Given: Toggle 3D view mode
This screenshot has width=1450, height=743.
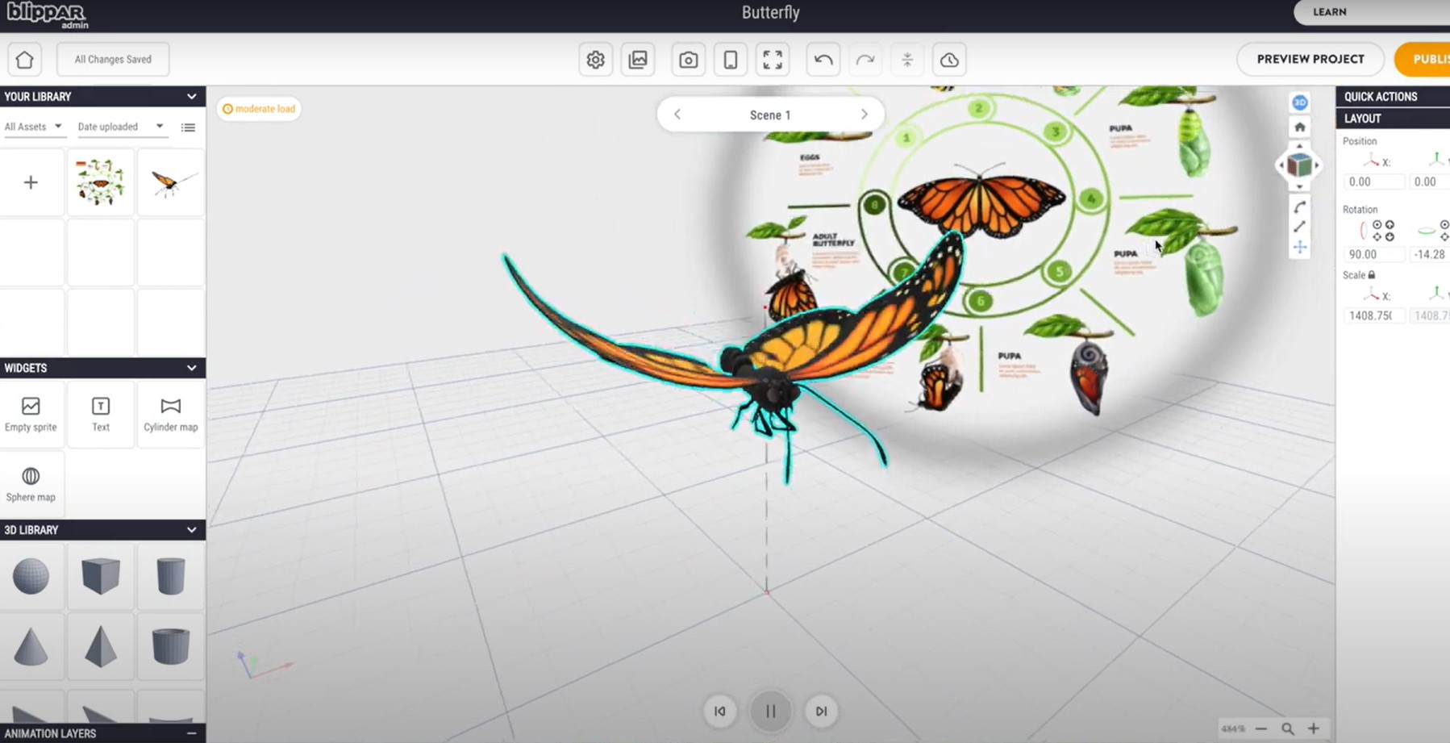Looking at the screenshot, I should tap(1300, 102).
